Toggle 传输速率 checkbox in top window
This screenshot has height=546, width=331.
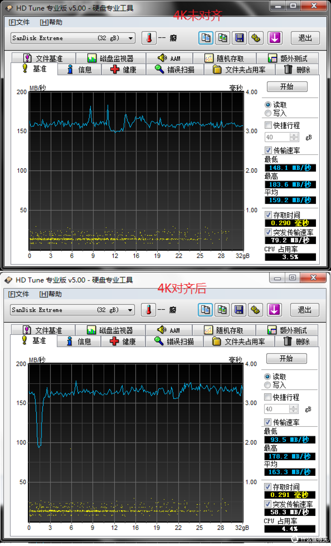[268, 150]
